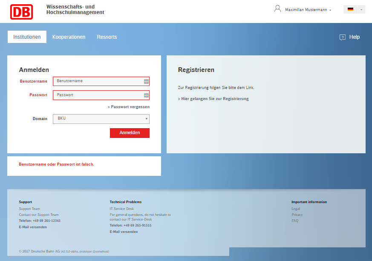Click the DB Deutsche Bahn logo
The width and height of the screenshot is (372, 261).
click(21, 11)
